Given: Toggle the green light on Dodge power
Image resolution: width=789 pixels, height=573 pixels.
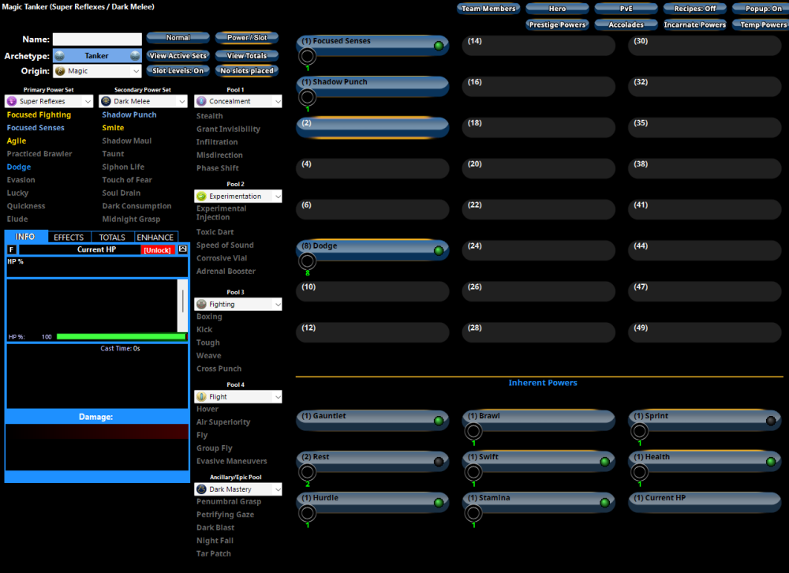Looking at the screenshot, I should [x=439, y=251].
